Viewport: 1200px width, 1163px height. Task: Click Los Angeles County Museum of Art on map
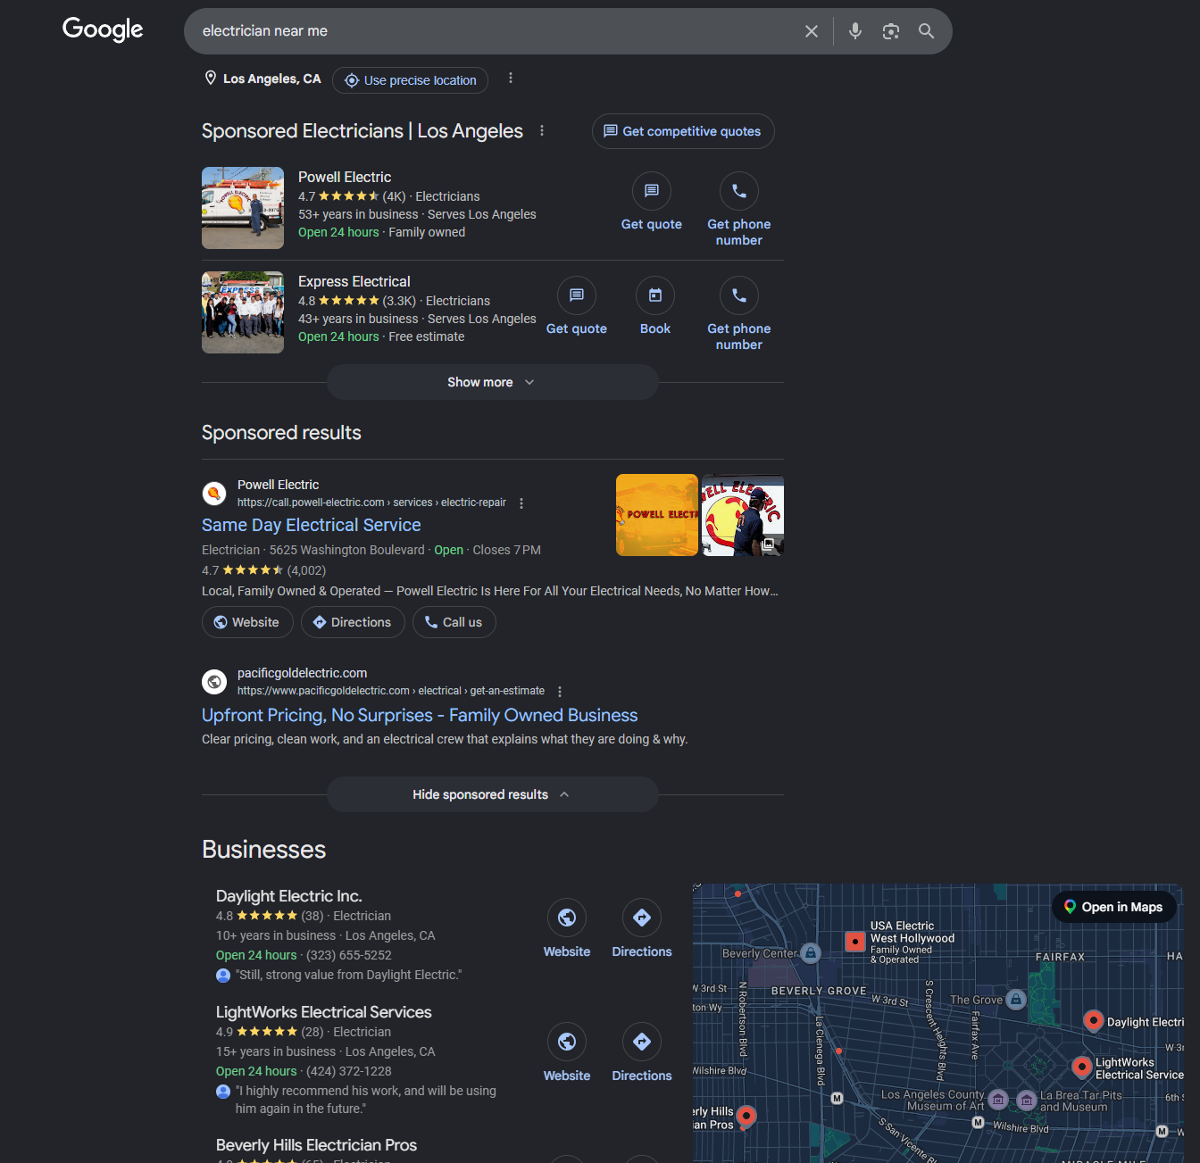click(933, 1101)
